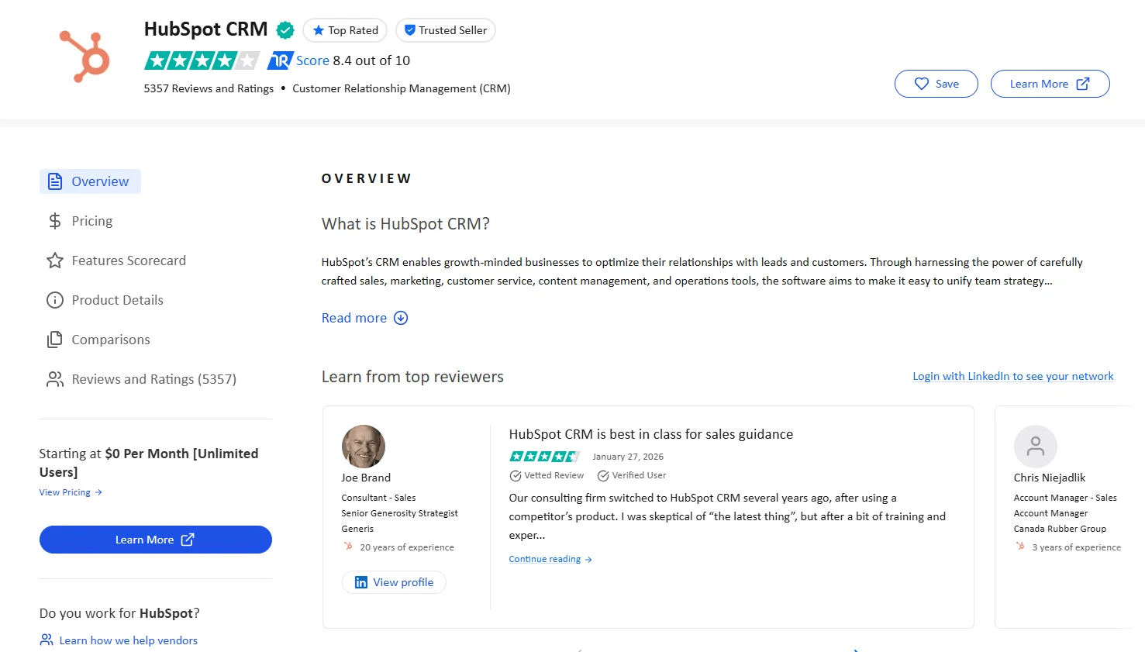
Task: Click the heart icon inside the Save button
Action: (922, 84)
